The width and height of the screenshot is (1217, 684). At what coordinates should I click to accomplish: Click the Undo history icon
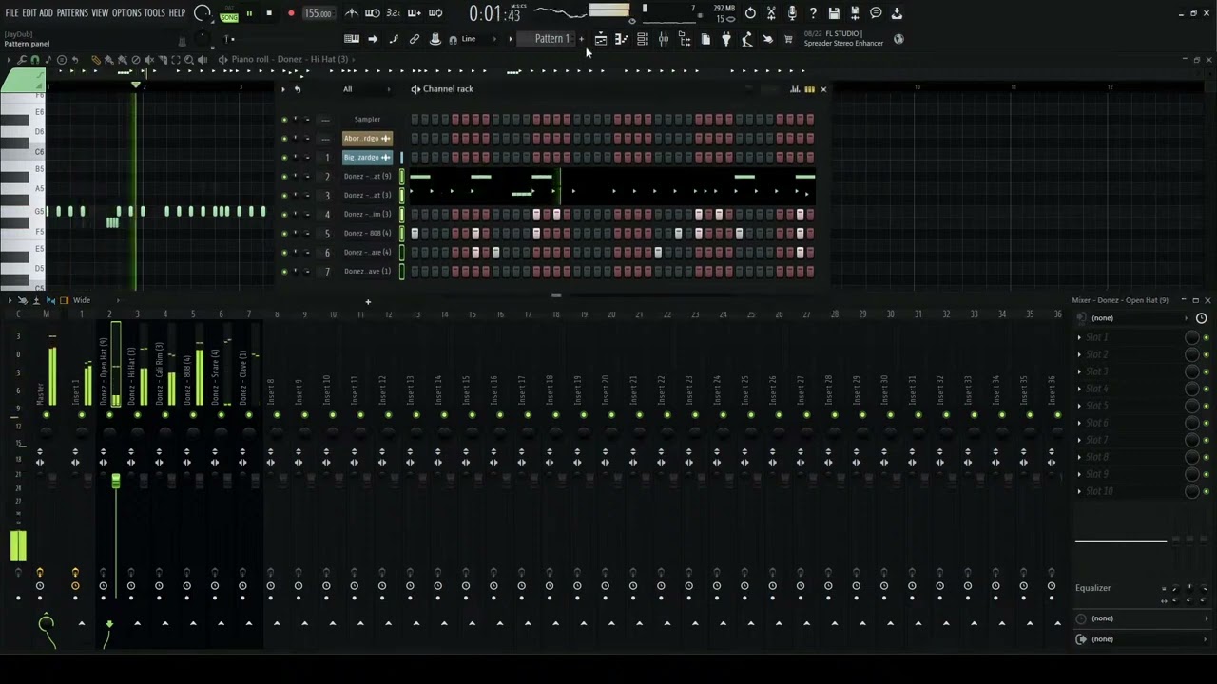click(x=750, y=13)
